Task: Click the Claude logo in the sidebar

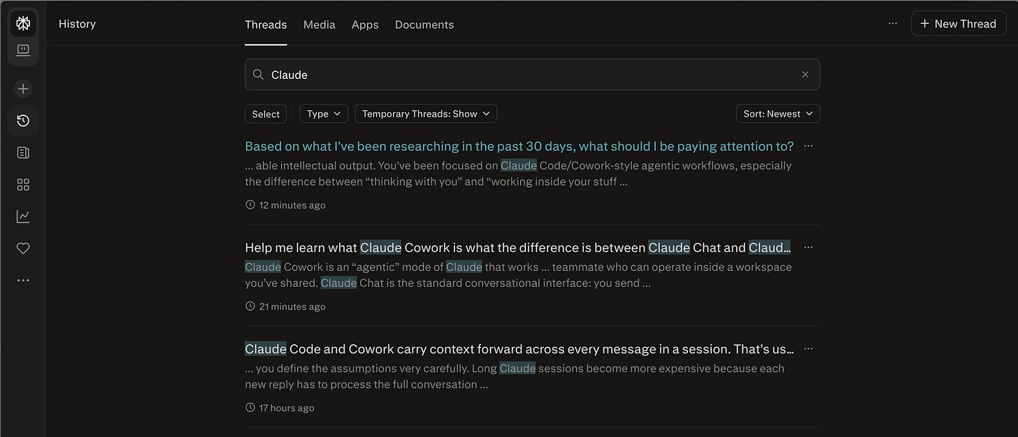Action: [23, 22]
